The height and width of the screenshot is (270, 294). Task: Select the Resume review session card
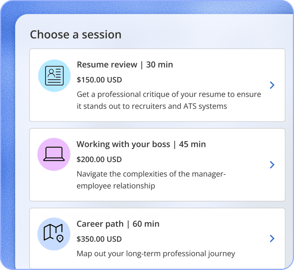(157, 85)
